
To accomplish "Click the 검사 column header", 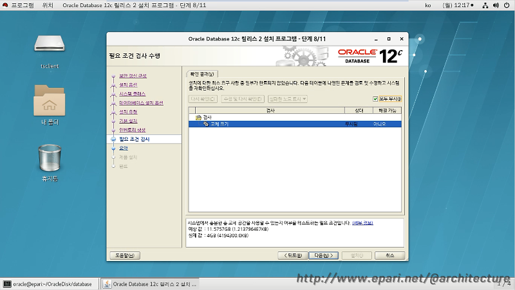I will [x=270, y=111].
